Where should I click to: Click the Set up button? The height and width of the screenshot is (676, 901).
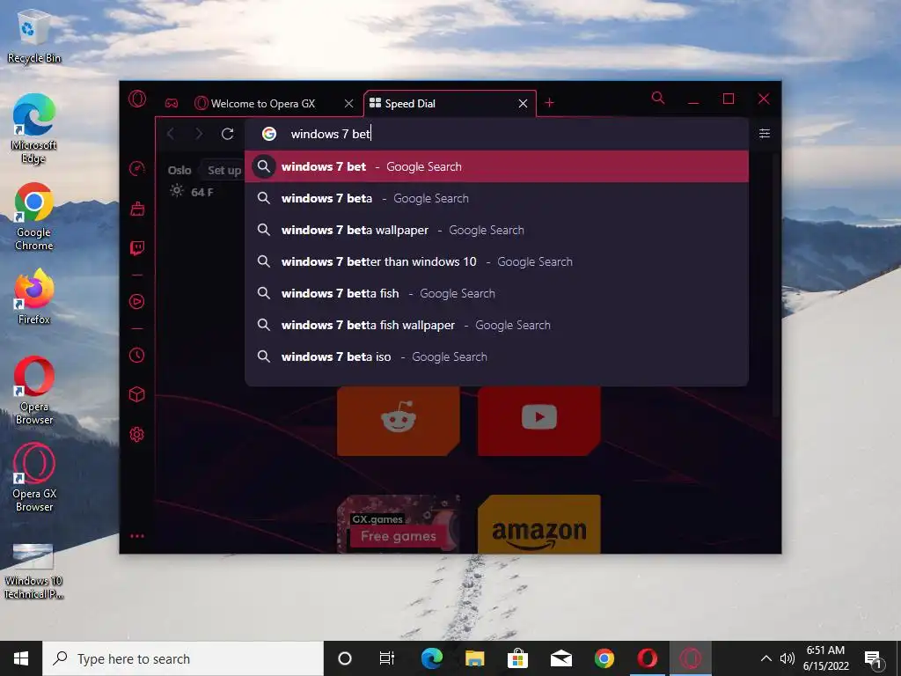pos(222,170)
